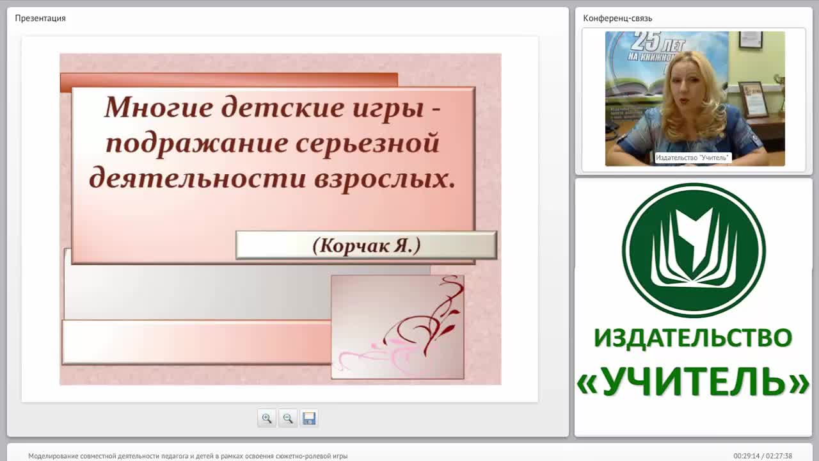Click the Конференц-связь panel title

[617, 18]
